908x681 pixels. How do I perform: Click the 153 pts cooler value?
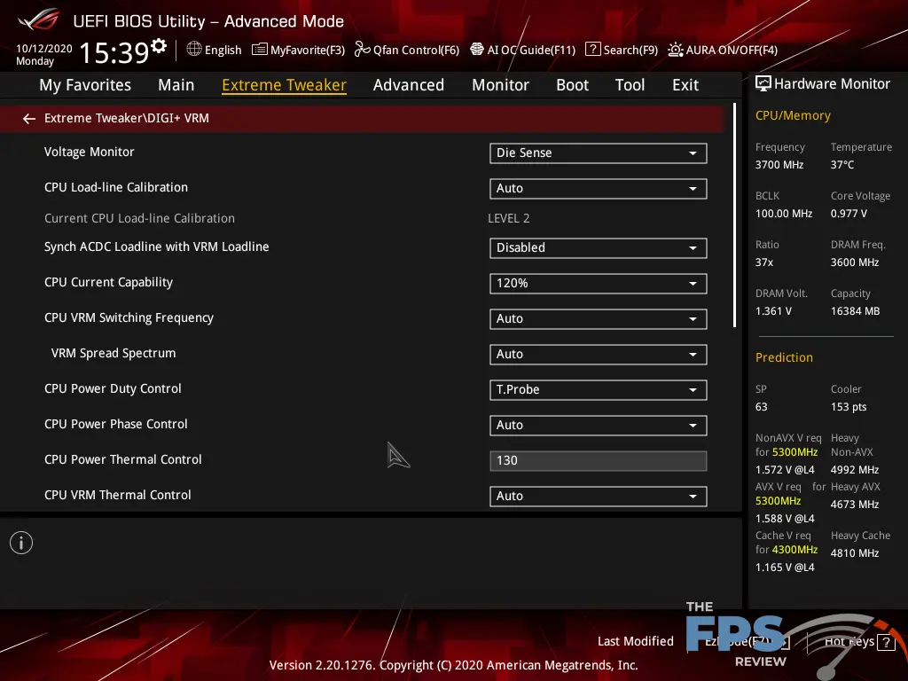(x=849, y=407)
